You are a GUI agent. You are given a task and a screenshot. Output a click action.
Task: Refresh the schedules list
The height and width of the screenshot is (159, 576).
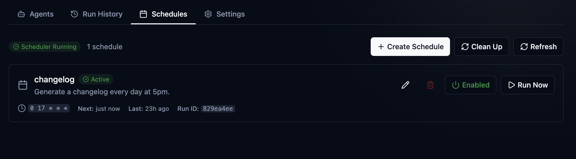(x=538, y=47)
